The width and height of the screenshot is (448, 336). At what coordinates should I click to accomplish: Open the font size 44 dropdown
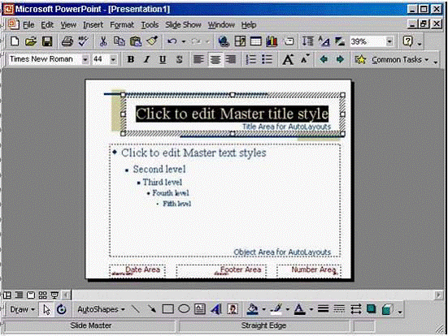click(x=114, y=59)
